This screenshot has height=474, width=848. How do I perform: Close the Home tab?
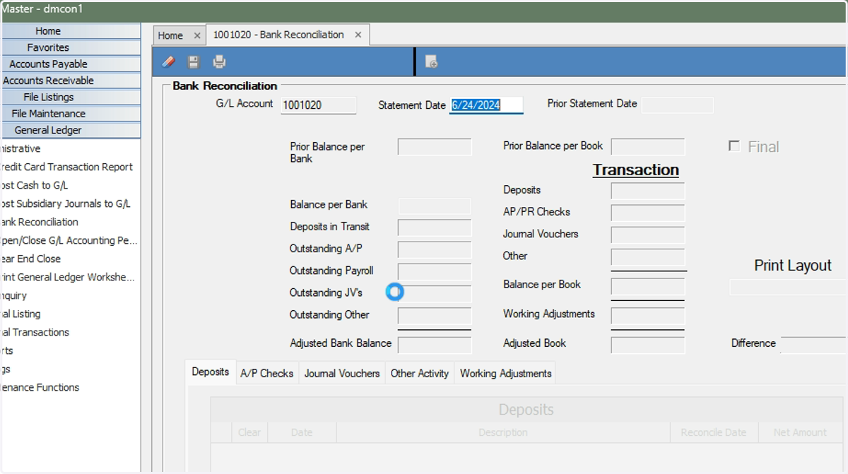coord(197,35)
